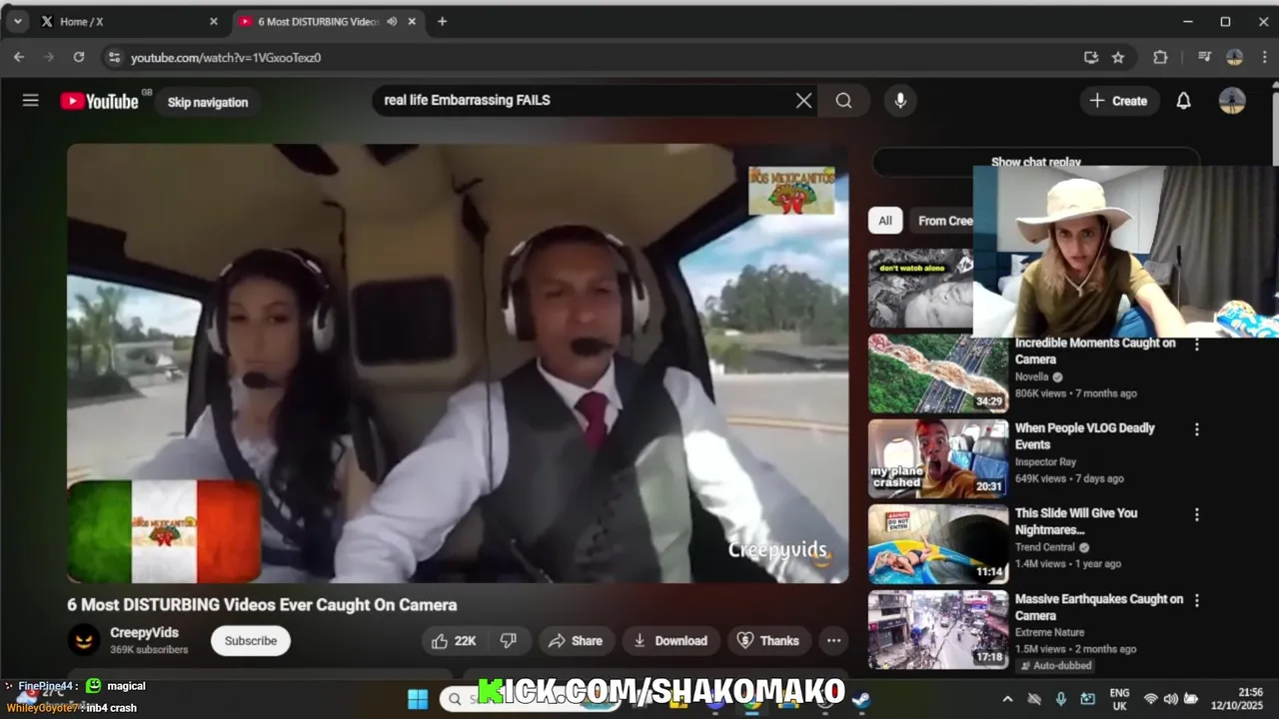This screenshot has height=719, width=1279.
Task: Toggle taskbar microphone icon
Action: point(1060,699)
